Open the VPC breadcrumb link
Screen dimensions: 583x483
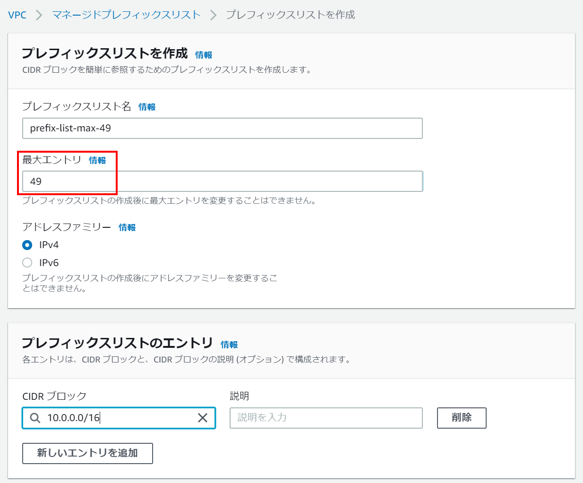[17, 15]
